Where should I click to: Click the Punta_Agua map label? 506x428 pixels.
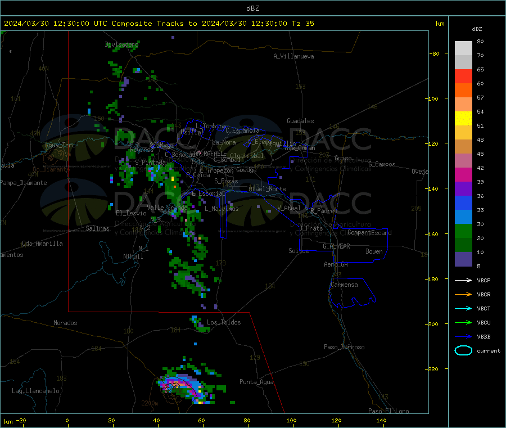pos(256,382)
